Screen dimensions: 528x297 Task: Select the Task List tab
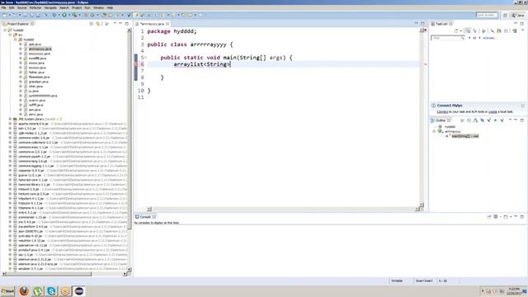441,24
